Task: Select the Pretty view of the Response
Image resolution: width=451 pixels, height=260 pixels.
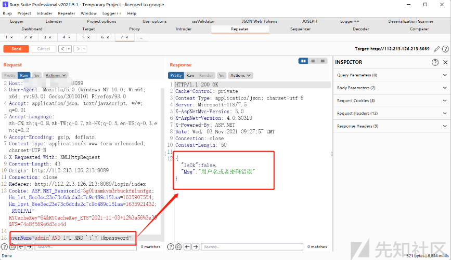Action: click(x=176, y=75)
